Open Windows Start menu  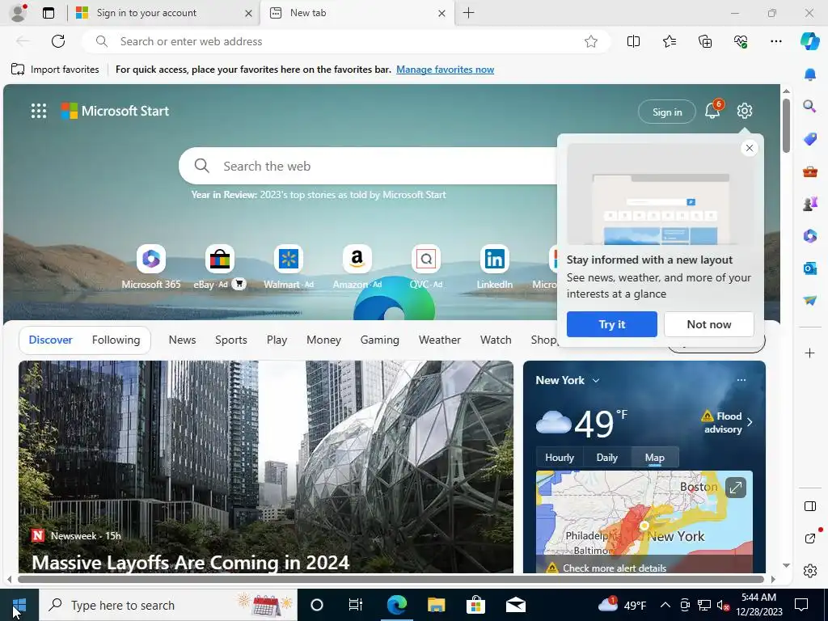pyautogui.click(x=19, y=605)
